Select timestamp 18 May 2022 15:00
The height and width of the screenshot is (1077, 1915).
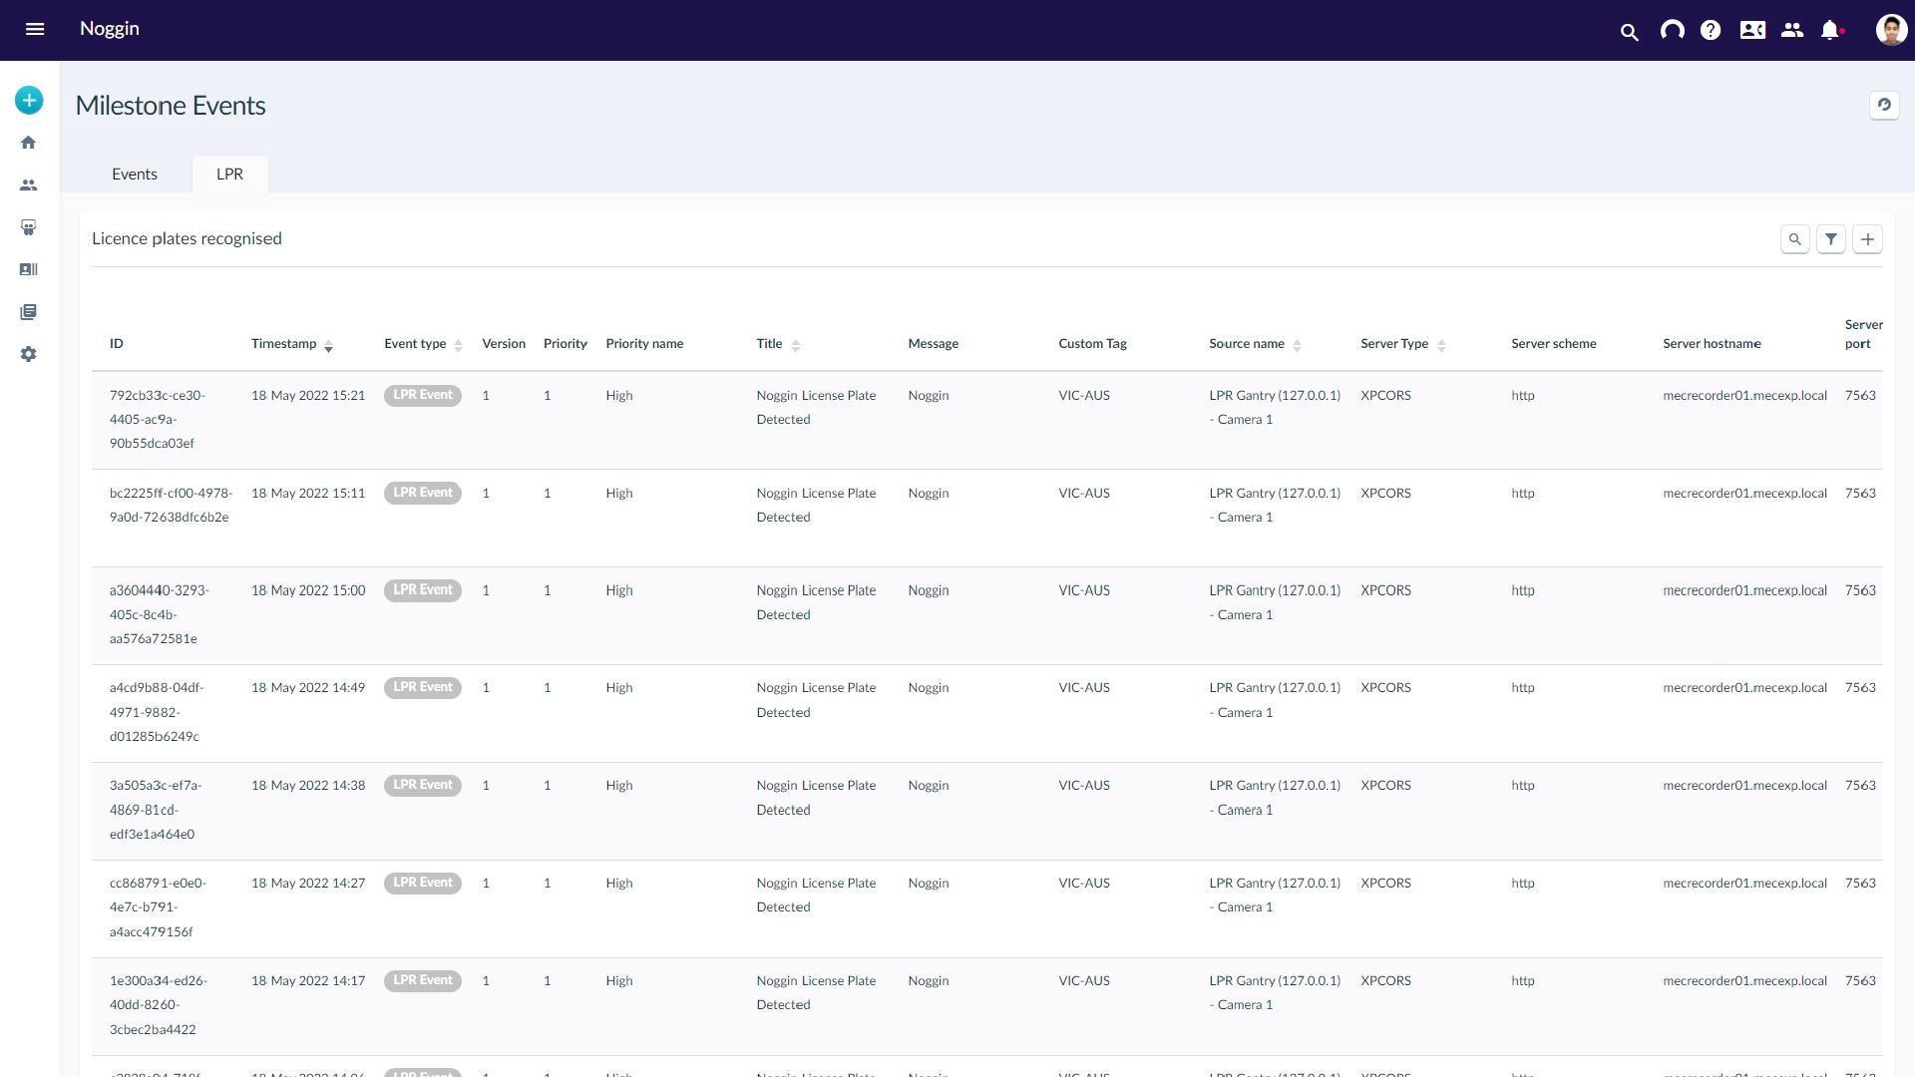tap(308, 591)
